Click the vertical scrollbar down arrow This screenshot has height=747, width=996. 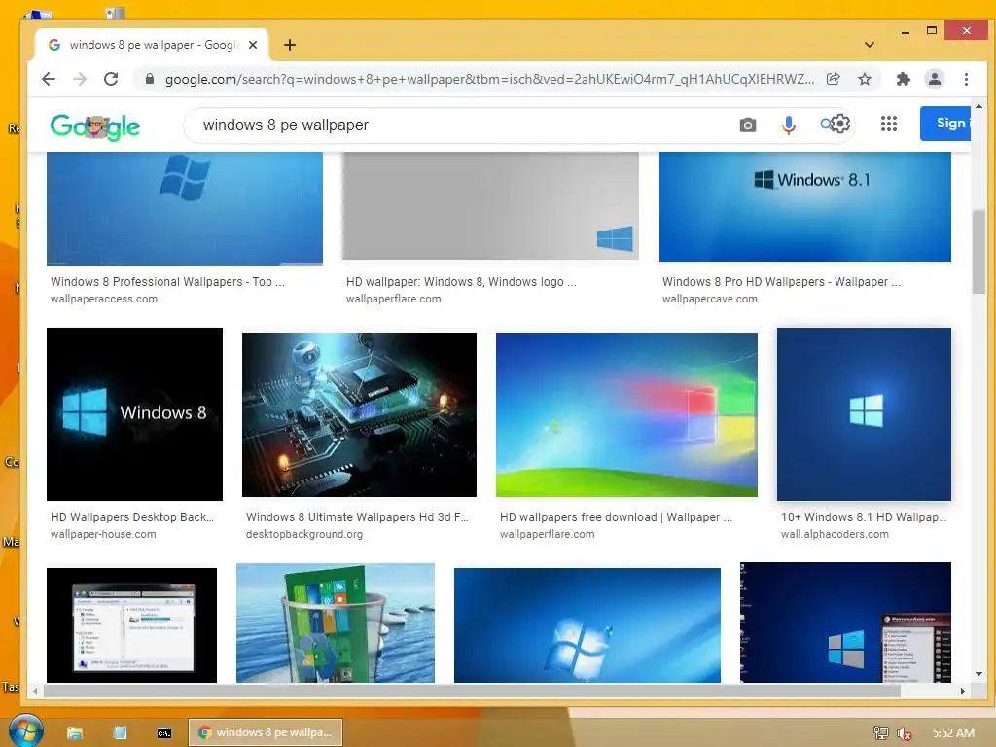click(978, 674)
